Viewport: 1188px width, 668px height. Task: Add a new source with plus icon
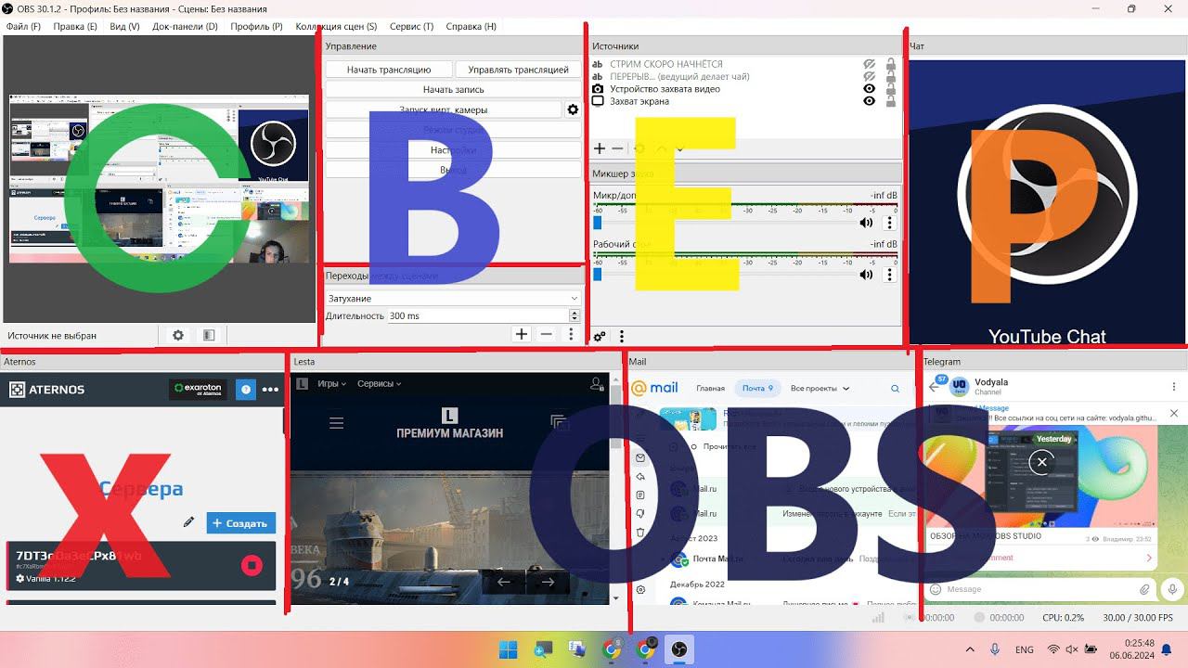(600, 148)
